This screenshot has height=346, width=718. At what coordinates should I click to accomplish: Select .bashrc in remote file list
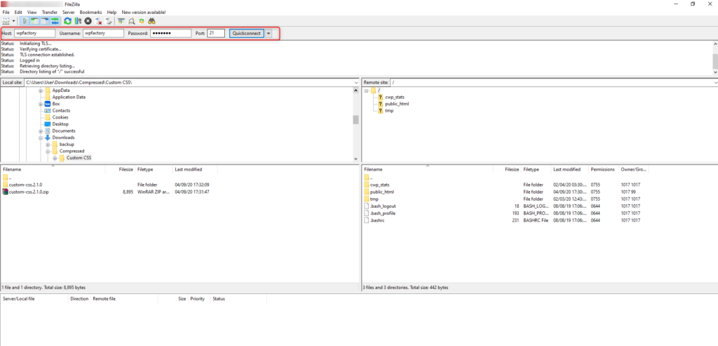(377, 220)
